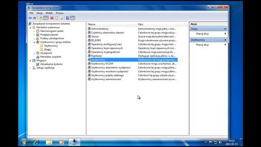This screenshot has height=147, width=261.
Task: Collapse the Użytkownicy actions section
Action: click(x=225, y=40)
